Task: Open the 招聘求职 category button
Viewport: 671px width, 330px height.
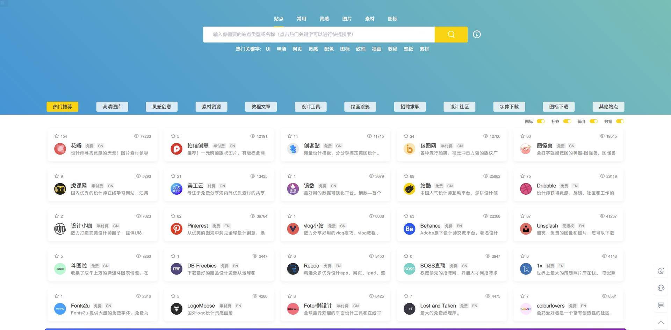Action: pos(410,107)
